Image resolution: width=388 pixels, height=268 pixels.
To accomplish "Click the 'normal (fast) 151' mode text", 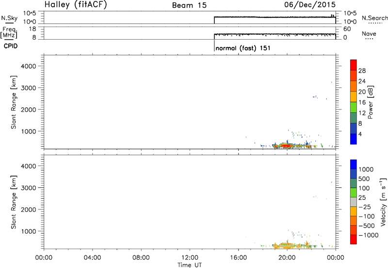I will click(x=243, y=48).
